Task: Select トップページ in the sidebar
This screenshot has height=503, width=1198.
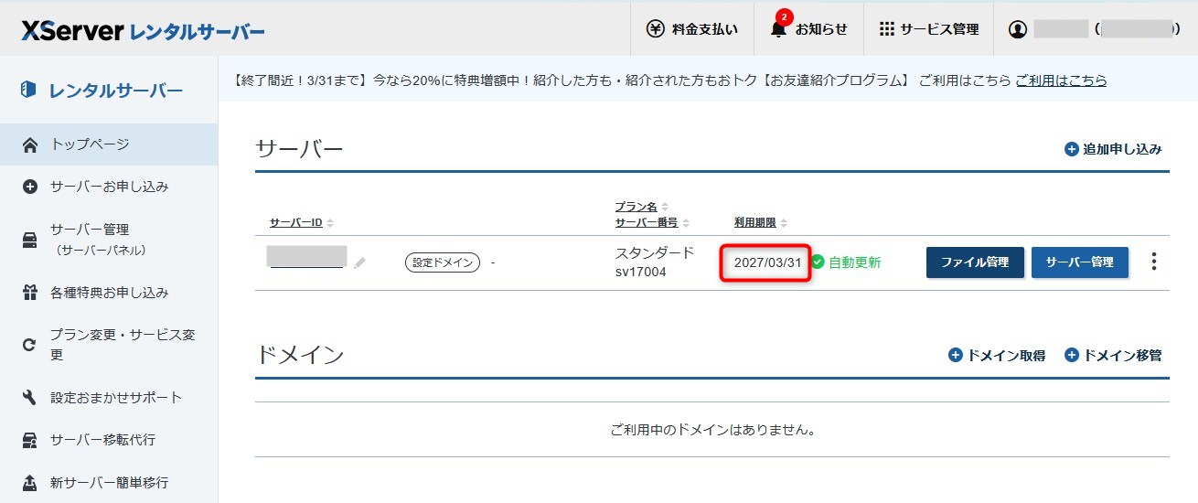Action: point(90,144)
